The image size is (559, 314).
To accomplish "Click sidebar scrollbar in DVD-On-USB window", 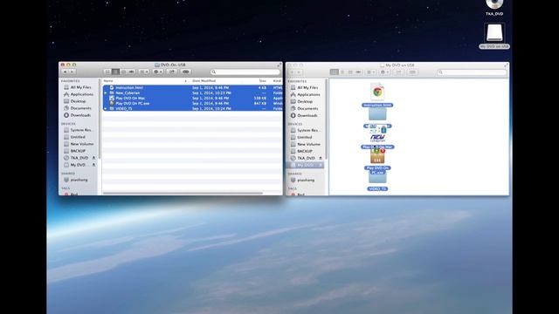I will tap(100, 119).
